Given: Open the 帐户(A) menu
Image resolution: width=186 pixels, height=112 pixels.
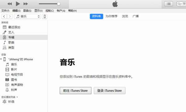Looking at the screenshot, I should 61,11.
